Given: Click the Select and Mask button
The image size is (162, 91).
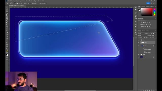Looking at the screenshot, I should (x=43, y=3).
